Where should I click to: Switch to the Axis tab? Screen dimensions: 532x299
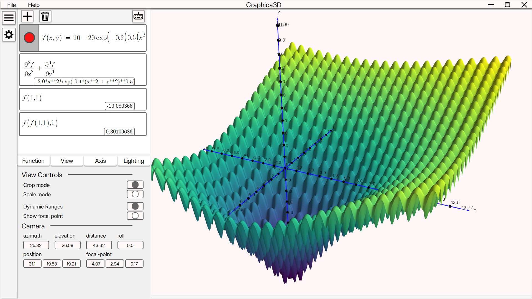100,161
